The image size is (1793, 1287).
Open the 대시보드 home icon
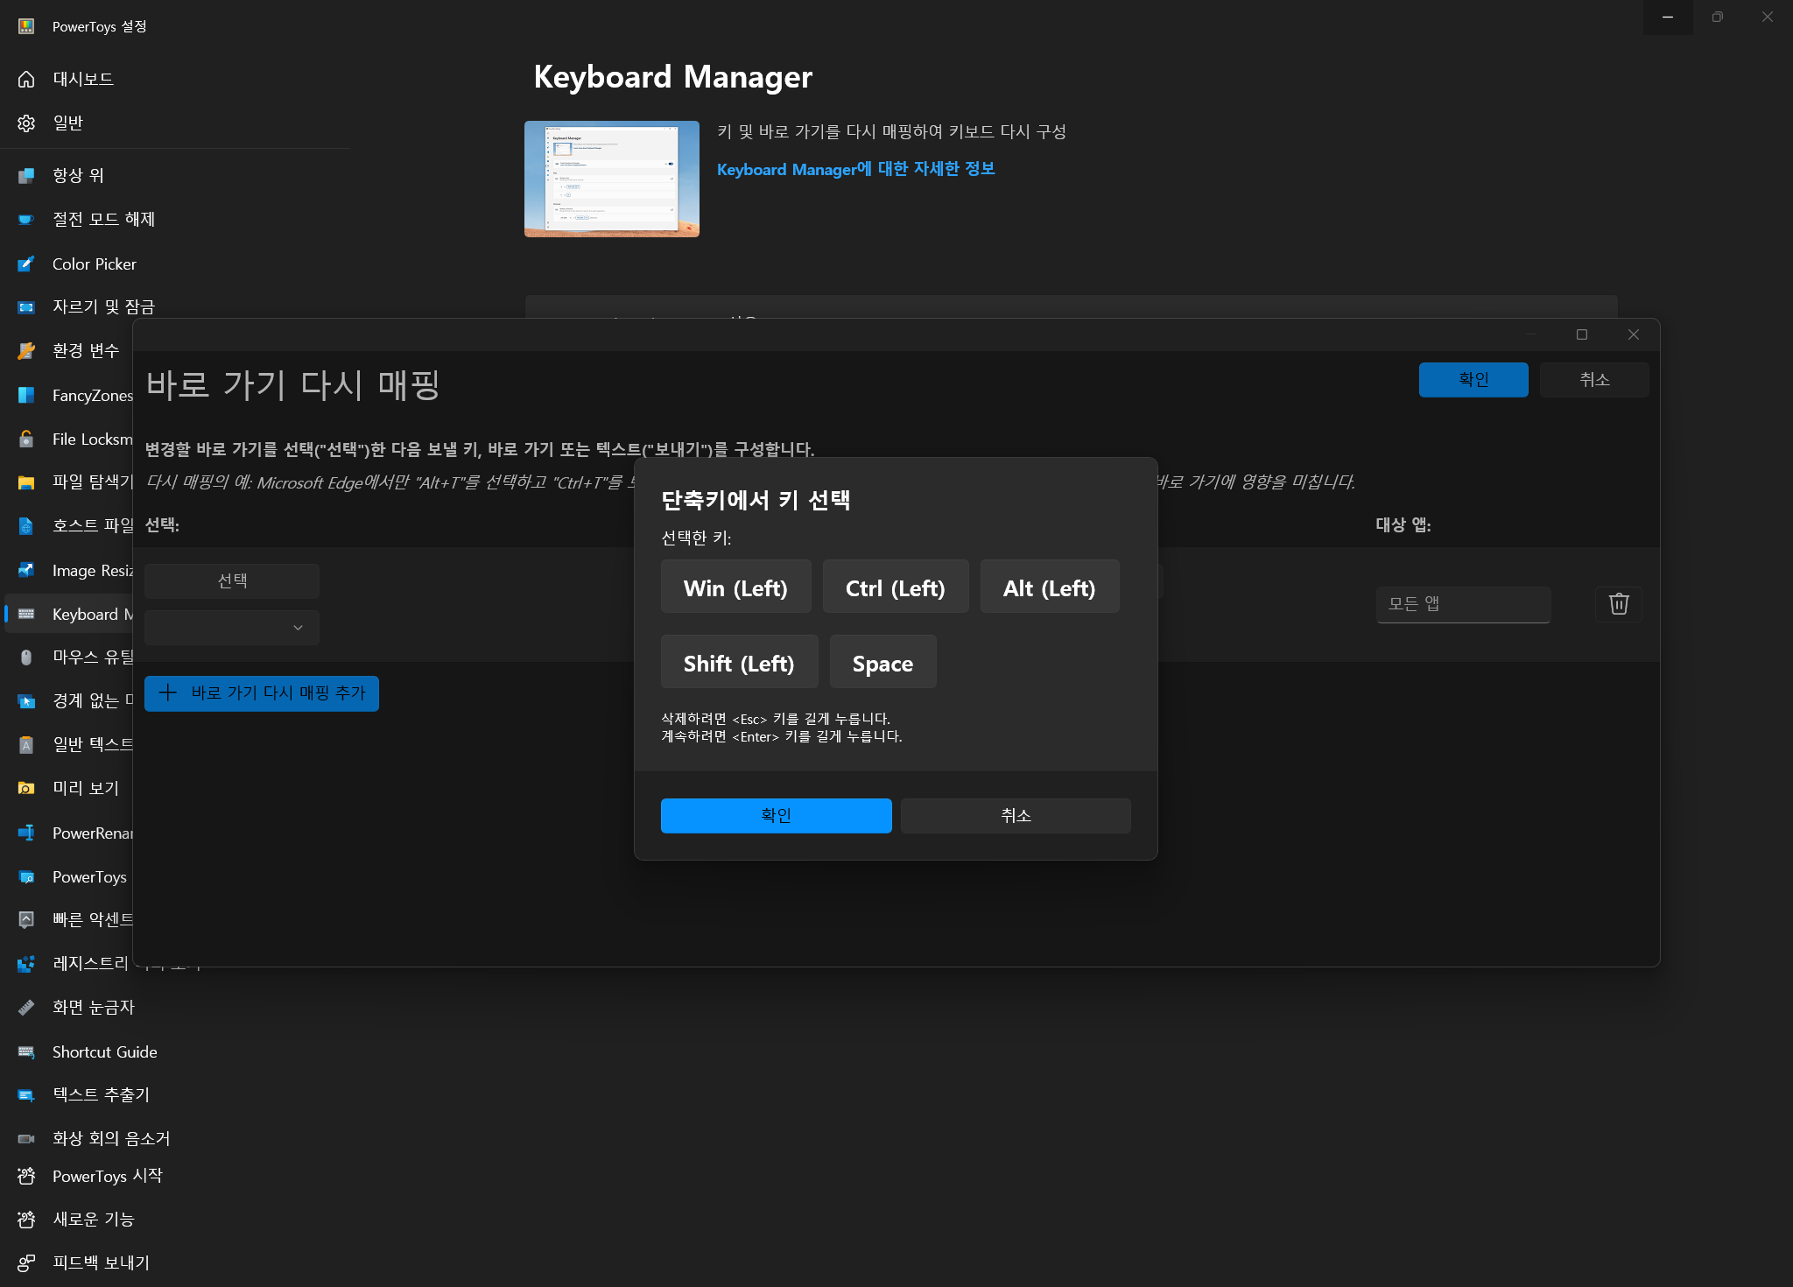[x=26, y=79]
